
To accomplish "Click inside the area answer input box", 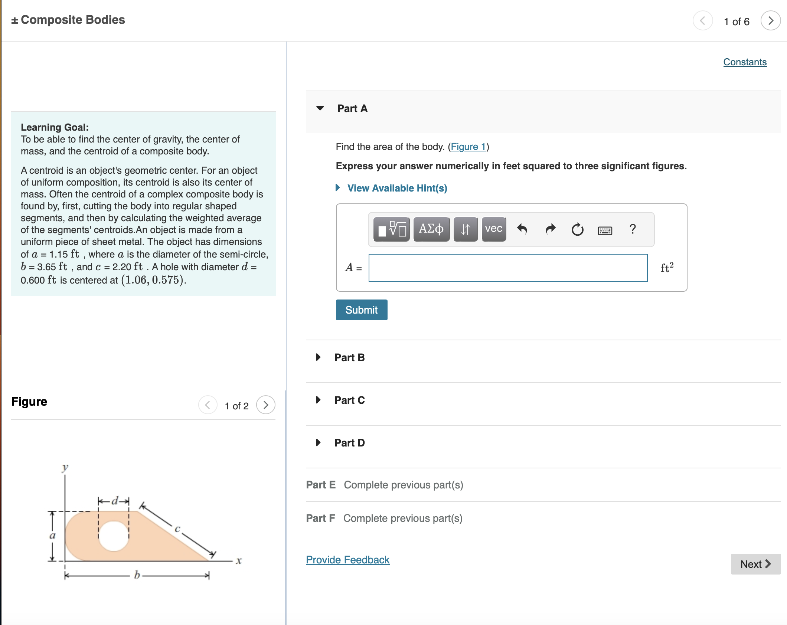I will pyautogui.click(x=507, y=268).
